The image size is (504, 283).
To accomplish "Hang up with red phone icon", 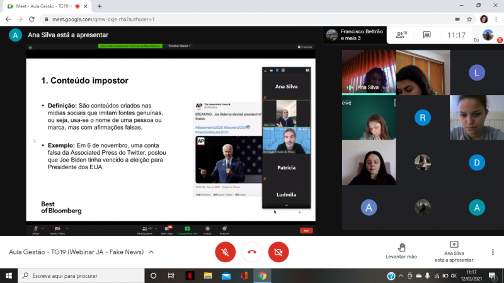I will point(251,252).
